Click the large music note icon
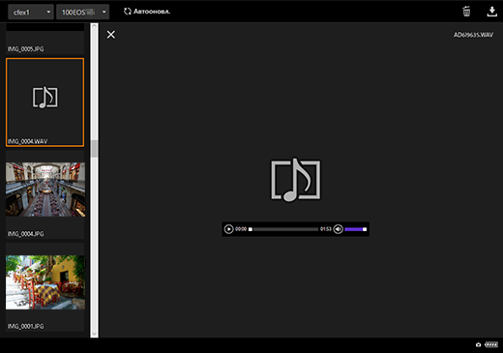The width and height of the screenshot is (503, 353). 295,180
